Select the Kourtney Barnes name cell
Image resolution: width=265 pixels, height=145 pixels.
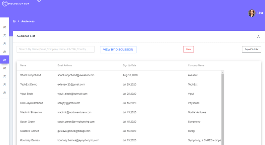[x=30, y=140]
